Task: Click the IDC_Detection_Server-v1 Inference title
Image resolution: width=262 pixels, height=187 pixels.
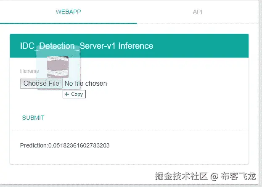Action: [86, 46]
